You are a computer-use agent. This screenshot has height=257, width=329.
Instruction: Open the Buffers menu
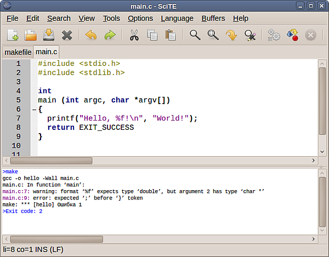pyautogui.click(x=213, y=18)
